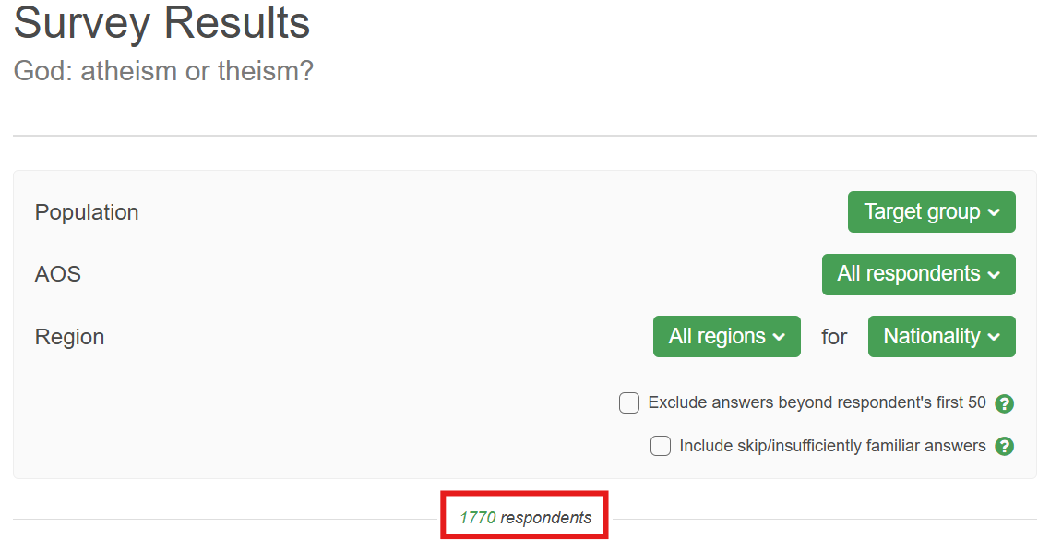Enable Exclude answers beyond first 50 checkbox
1050x552 pixels.
tap(629, 403)
